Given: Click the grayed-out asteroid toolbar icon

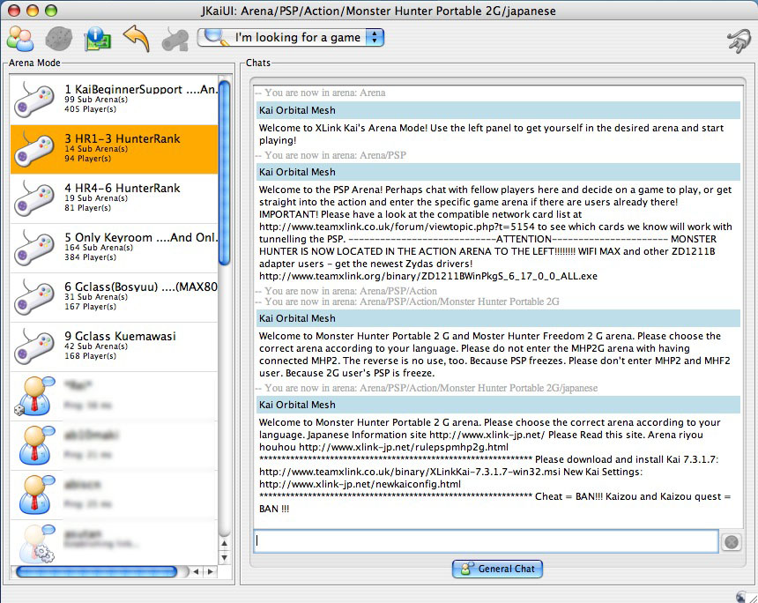Looking at the screenshot, I should tap(58, 39).
